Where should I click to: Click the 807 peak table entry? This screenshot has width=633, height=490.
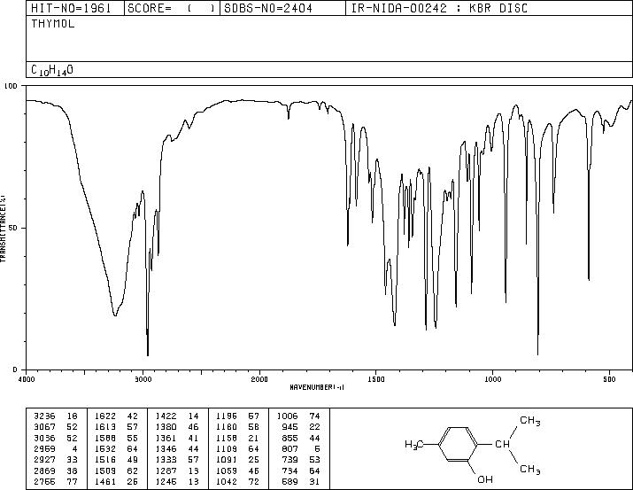(x=301, y=448)
